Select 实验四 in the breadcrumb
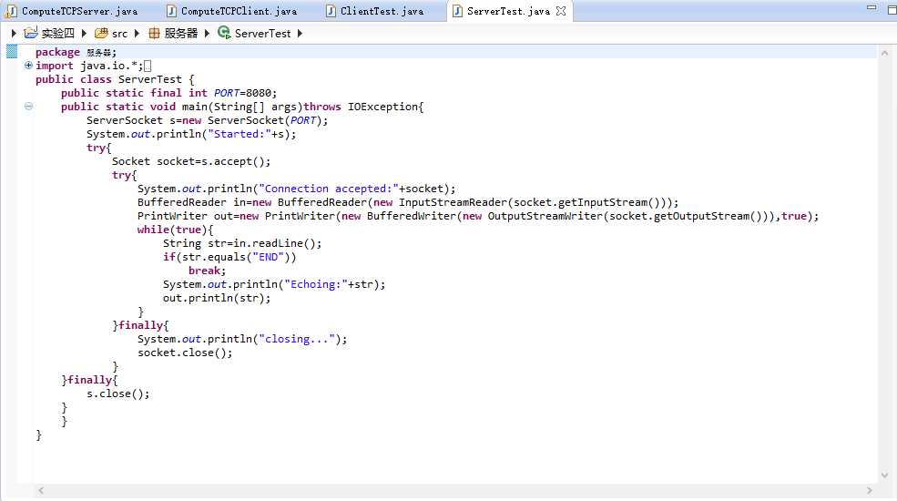Image resolution: width=897 pixels, height=501 pixels. coord(57,34)
